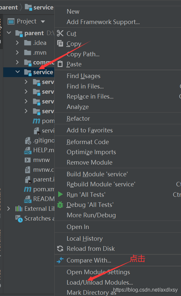Choose Find Usages from context menu
This screenshot has height=296, width=181.
point(84,76)
